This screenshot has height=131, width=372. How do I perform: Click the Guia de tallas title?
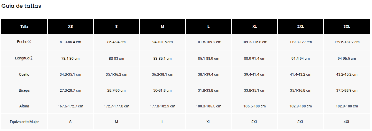click(21, 6)
